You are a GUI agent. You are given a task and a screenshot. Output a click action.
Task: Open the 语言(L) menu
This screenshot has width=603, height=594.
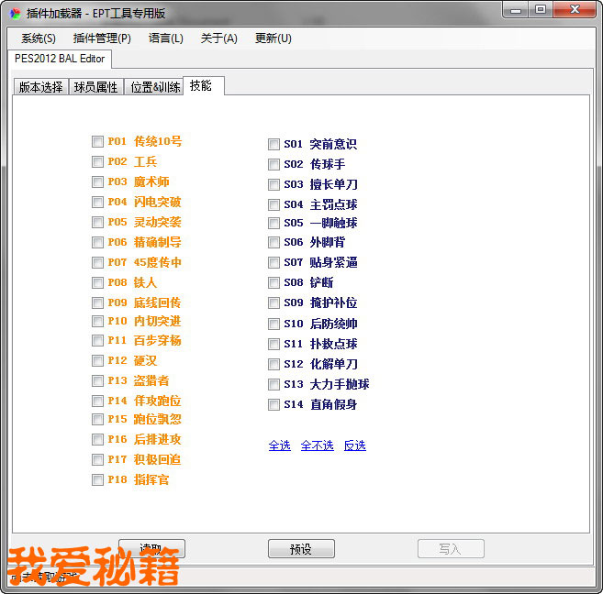[x=166, y=38]
